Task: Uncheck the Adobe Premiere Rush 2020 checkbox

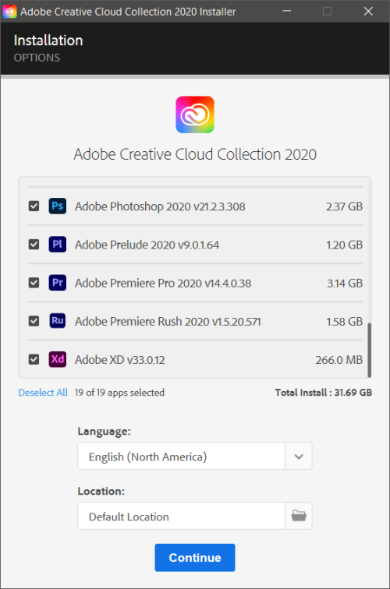Action: coord(34,321)
